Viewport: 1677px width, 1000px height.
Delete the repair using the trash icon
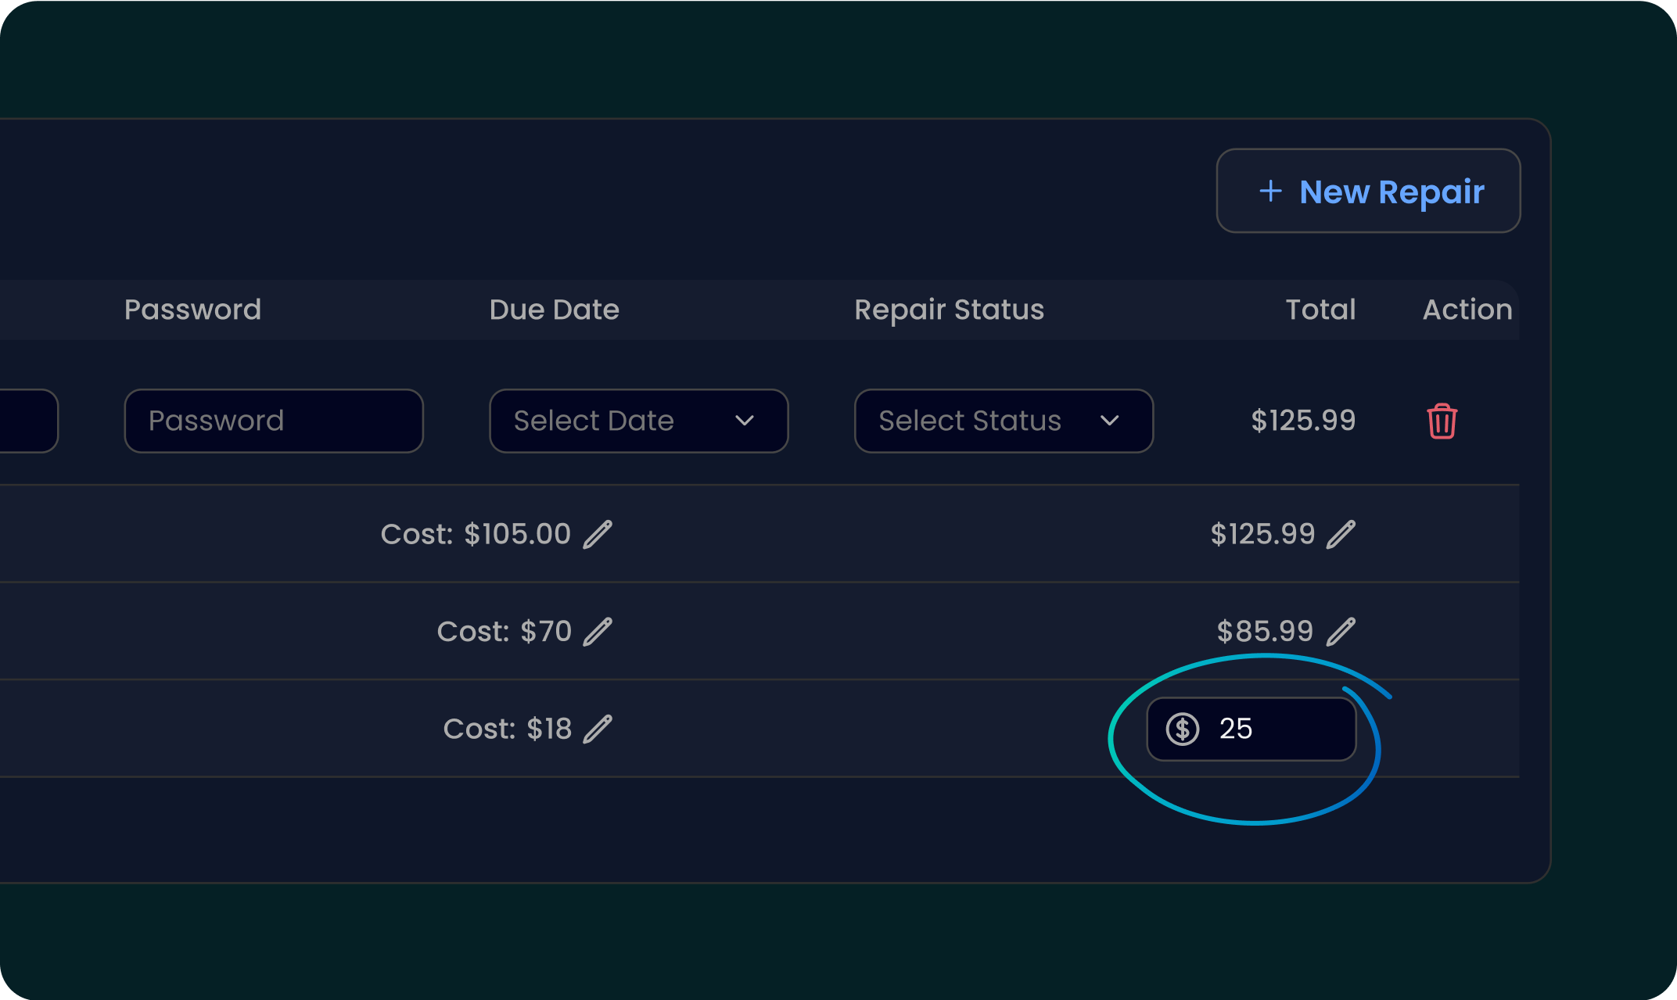(x=1442, y=421)
